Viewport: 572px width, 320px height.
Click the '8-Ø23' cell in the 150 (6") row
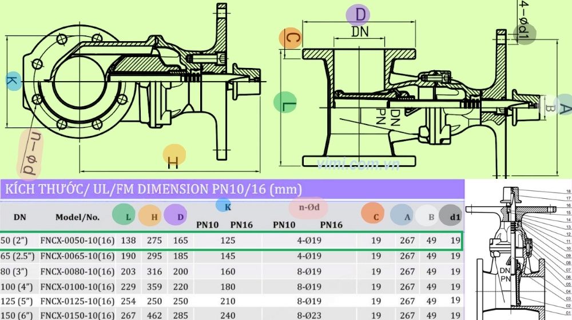coord(309,315)
